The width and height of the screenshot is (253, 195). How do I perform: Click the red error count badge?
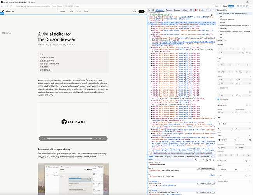coord(197,10)
